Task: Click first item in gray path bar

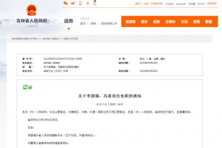Action: click(x=25, y=39)
